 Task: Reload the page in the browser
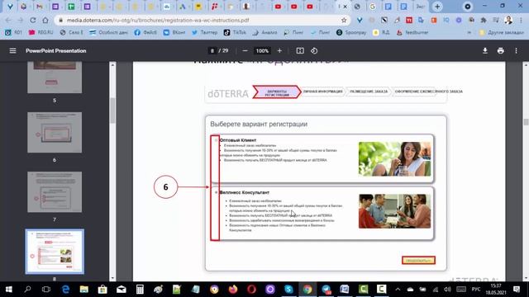tap(33, 20)
